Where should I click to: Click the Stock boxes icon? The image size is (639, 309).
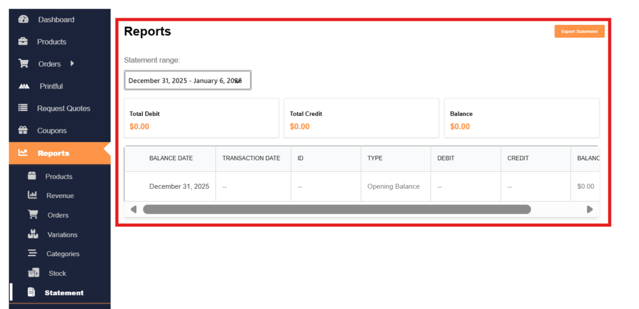pos(32,273)
